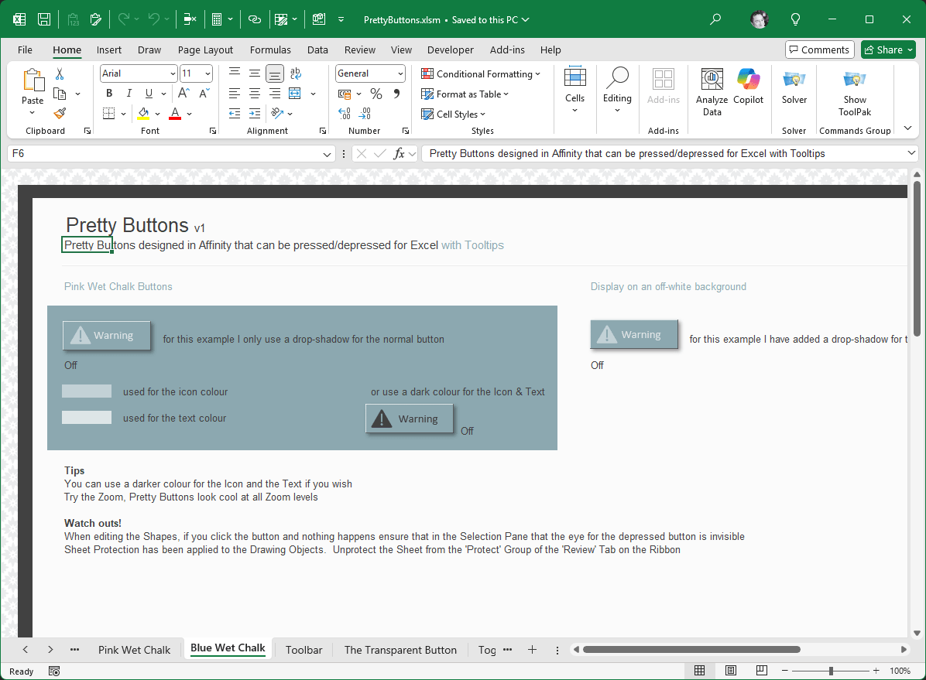Click the zoom slider in status bar
The width and height of the screenshot is (926, 680).
tap(831, 671)
